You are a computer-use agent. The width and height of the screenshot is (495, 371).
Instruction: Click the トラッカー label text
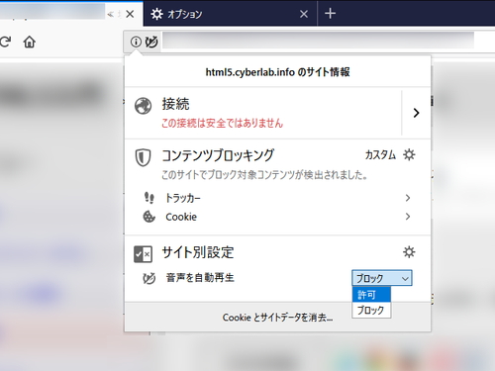pos(183,198)
